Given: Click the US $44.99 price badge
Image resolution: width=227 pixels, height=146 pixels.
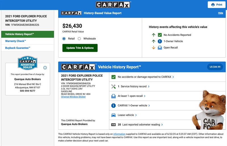Looking at the screenshot, I should click(215, 67).
